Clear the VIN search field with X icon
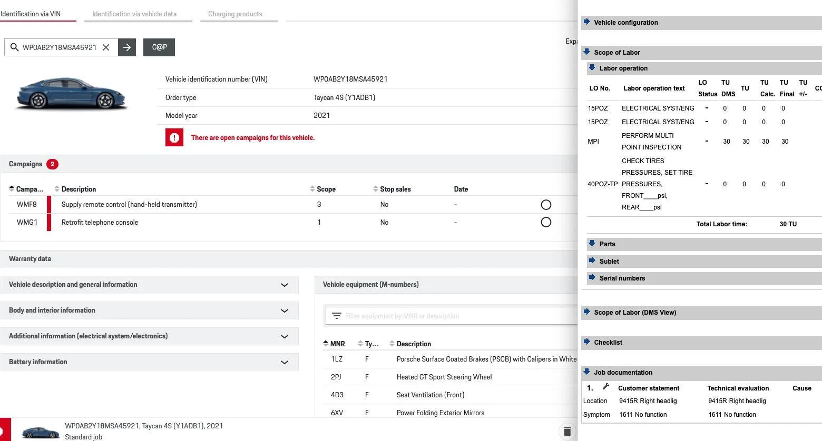Screen dimensions: 822x441 pyautogui.click(x=106, y=47)
